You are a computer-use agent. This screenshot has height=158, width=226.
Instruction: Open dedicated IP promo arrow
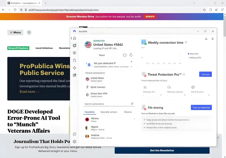click(x=131, y=67)
